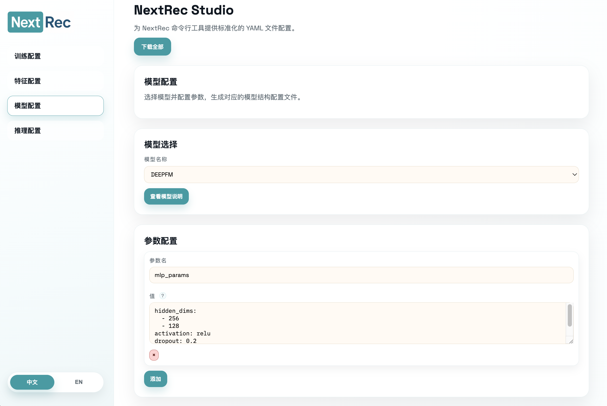
Task: Click the resize handle of the value textarea
Action: coord(571,341)
